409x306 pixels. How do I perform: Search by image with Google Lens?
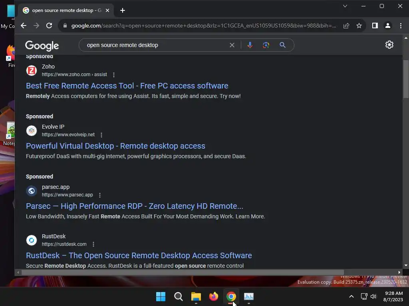coord(266,45)
